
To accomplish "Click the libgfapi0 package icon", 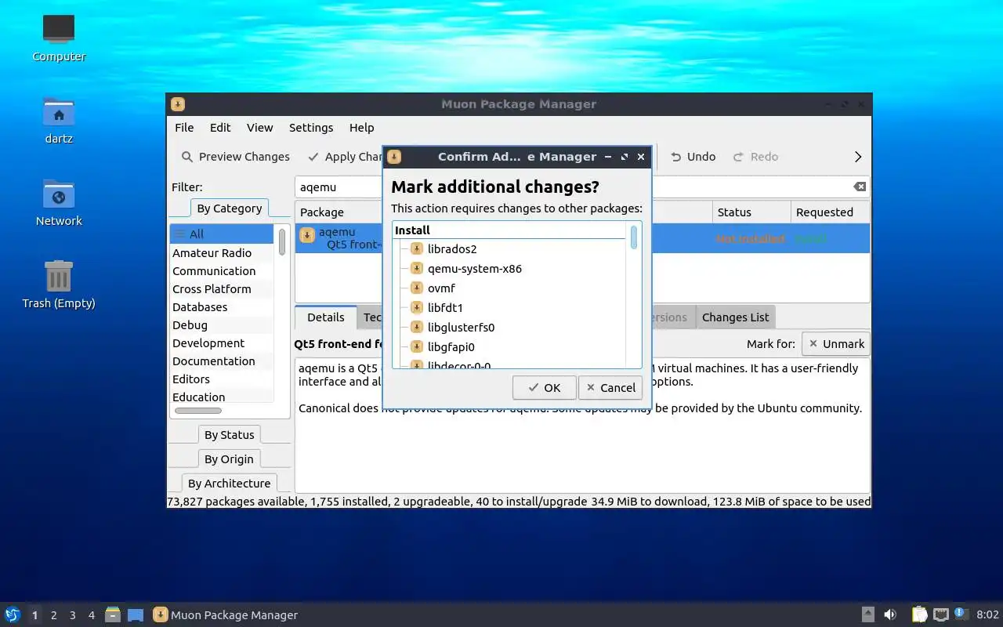I will click(417, 347).
